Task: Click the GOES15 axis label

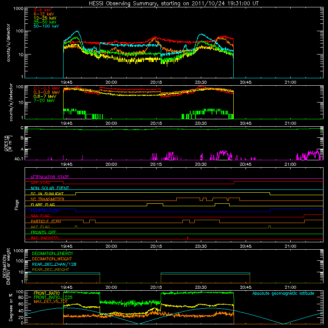Action: [8, 143]
